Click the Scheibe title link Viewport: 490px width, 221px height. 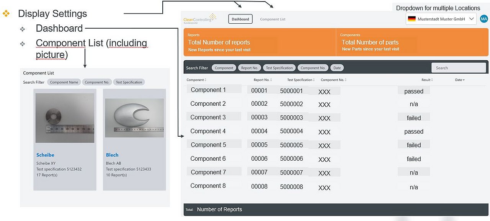point(45,155)
